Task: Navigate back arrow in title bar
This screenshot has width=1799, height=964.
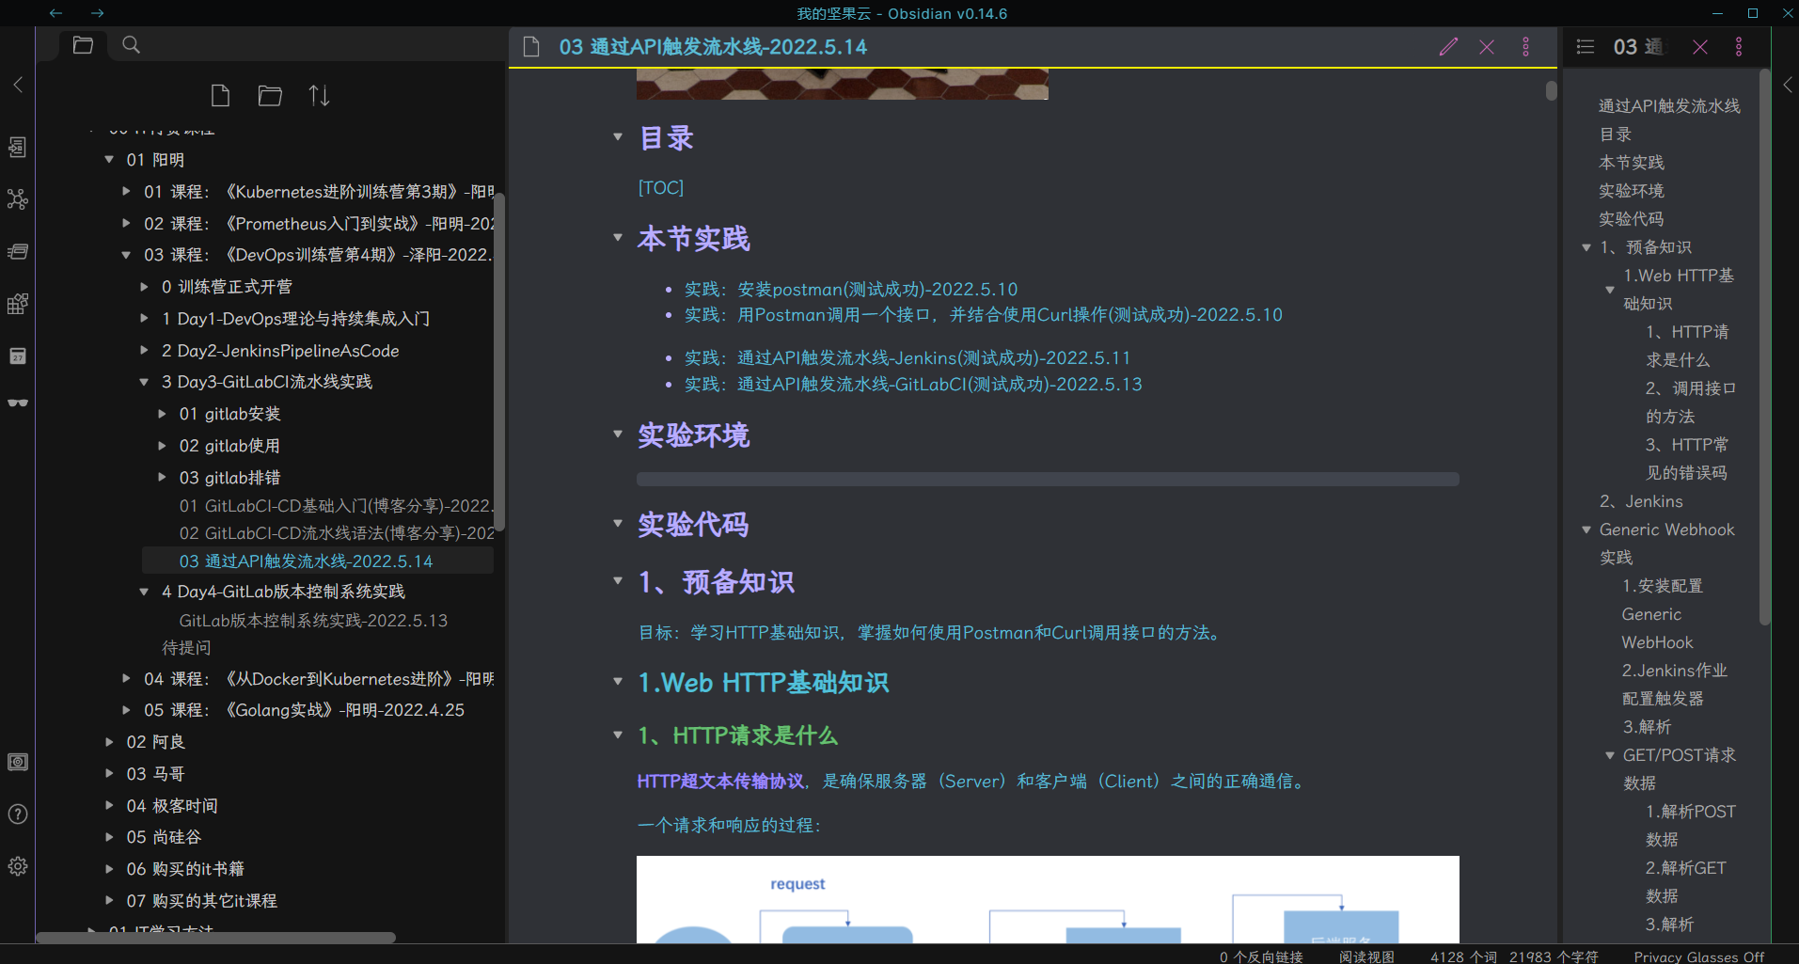Action: pos(55,13)
